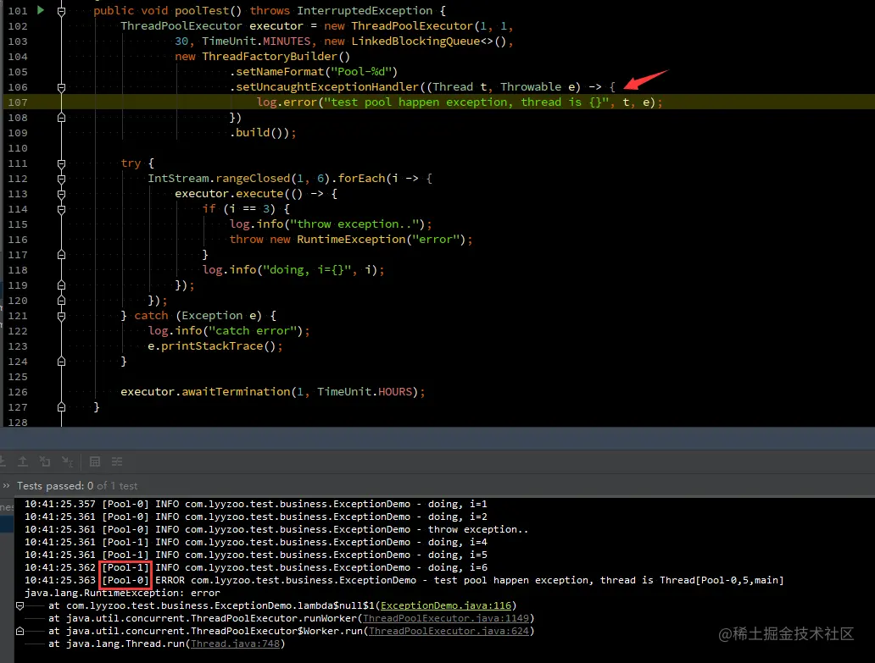Expand the hidden toolbar via the double chevron
The image size is (875, 663).
coord(6,486)
